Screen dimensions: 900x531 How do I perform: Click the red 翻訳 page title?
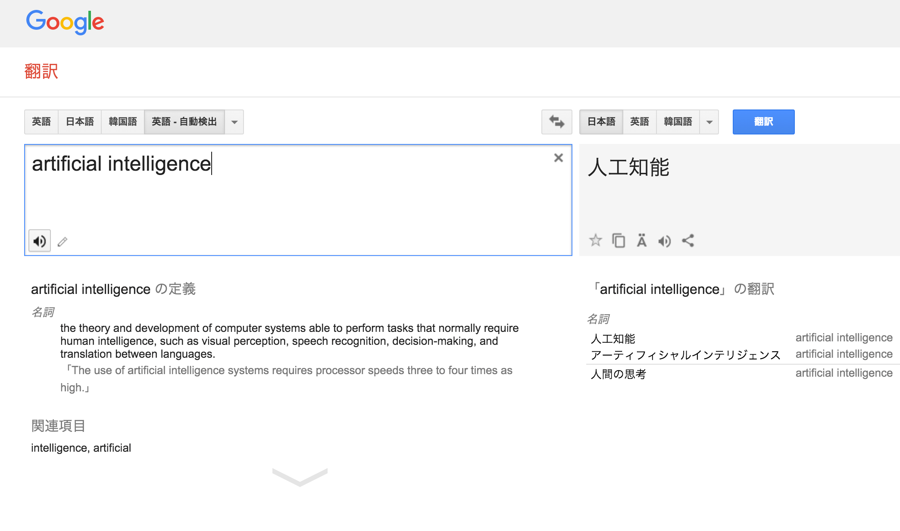(x=41, y=71)
